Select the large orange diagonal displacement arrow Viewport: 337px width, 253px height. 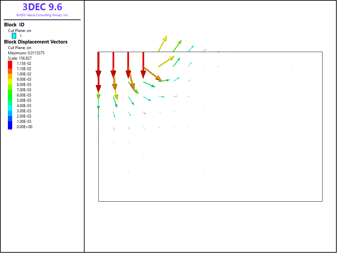coord(152,74)
